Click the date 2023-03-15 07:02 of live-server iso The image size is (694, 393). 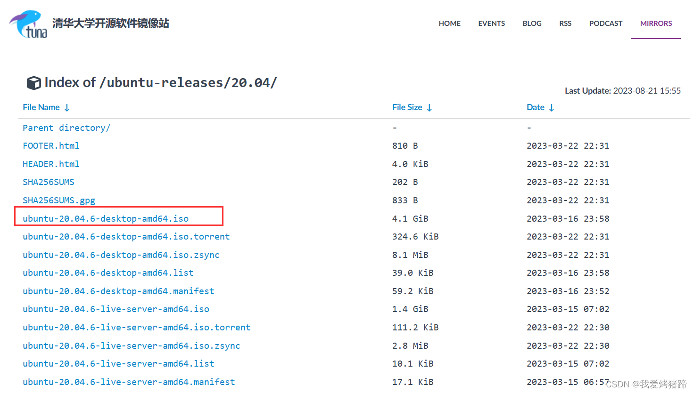coord(568,309)
